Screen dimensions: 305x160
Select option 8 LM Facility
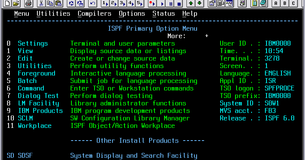click(x=38, y=103)
